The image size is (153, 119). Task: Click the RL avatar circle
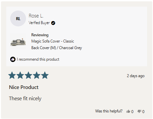(18, 18)
